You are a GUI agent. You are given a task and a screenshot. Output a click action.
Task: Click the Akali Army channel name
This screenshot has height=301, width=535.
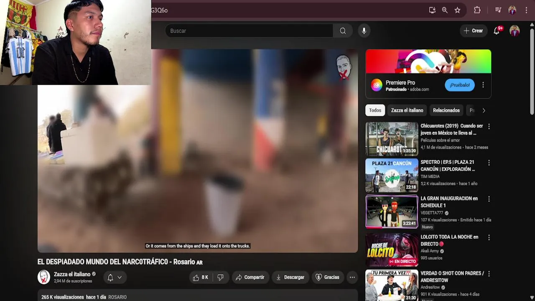pos(430,251)
